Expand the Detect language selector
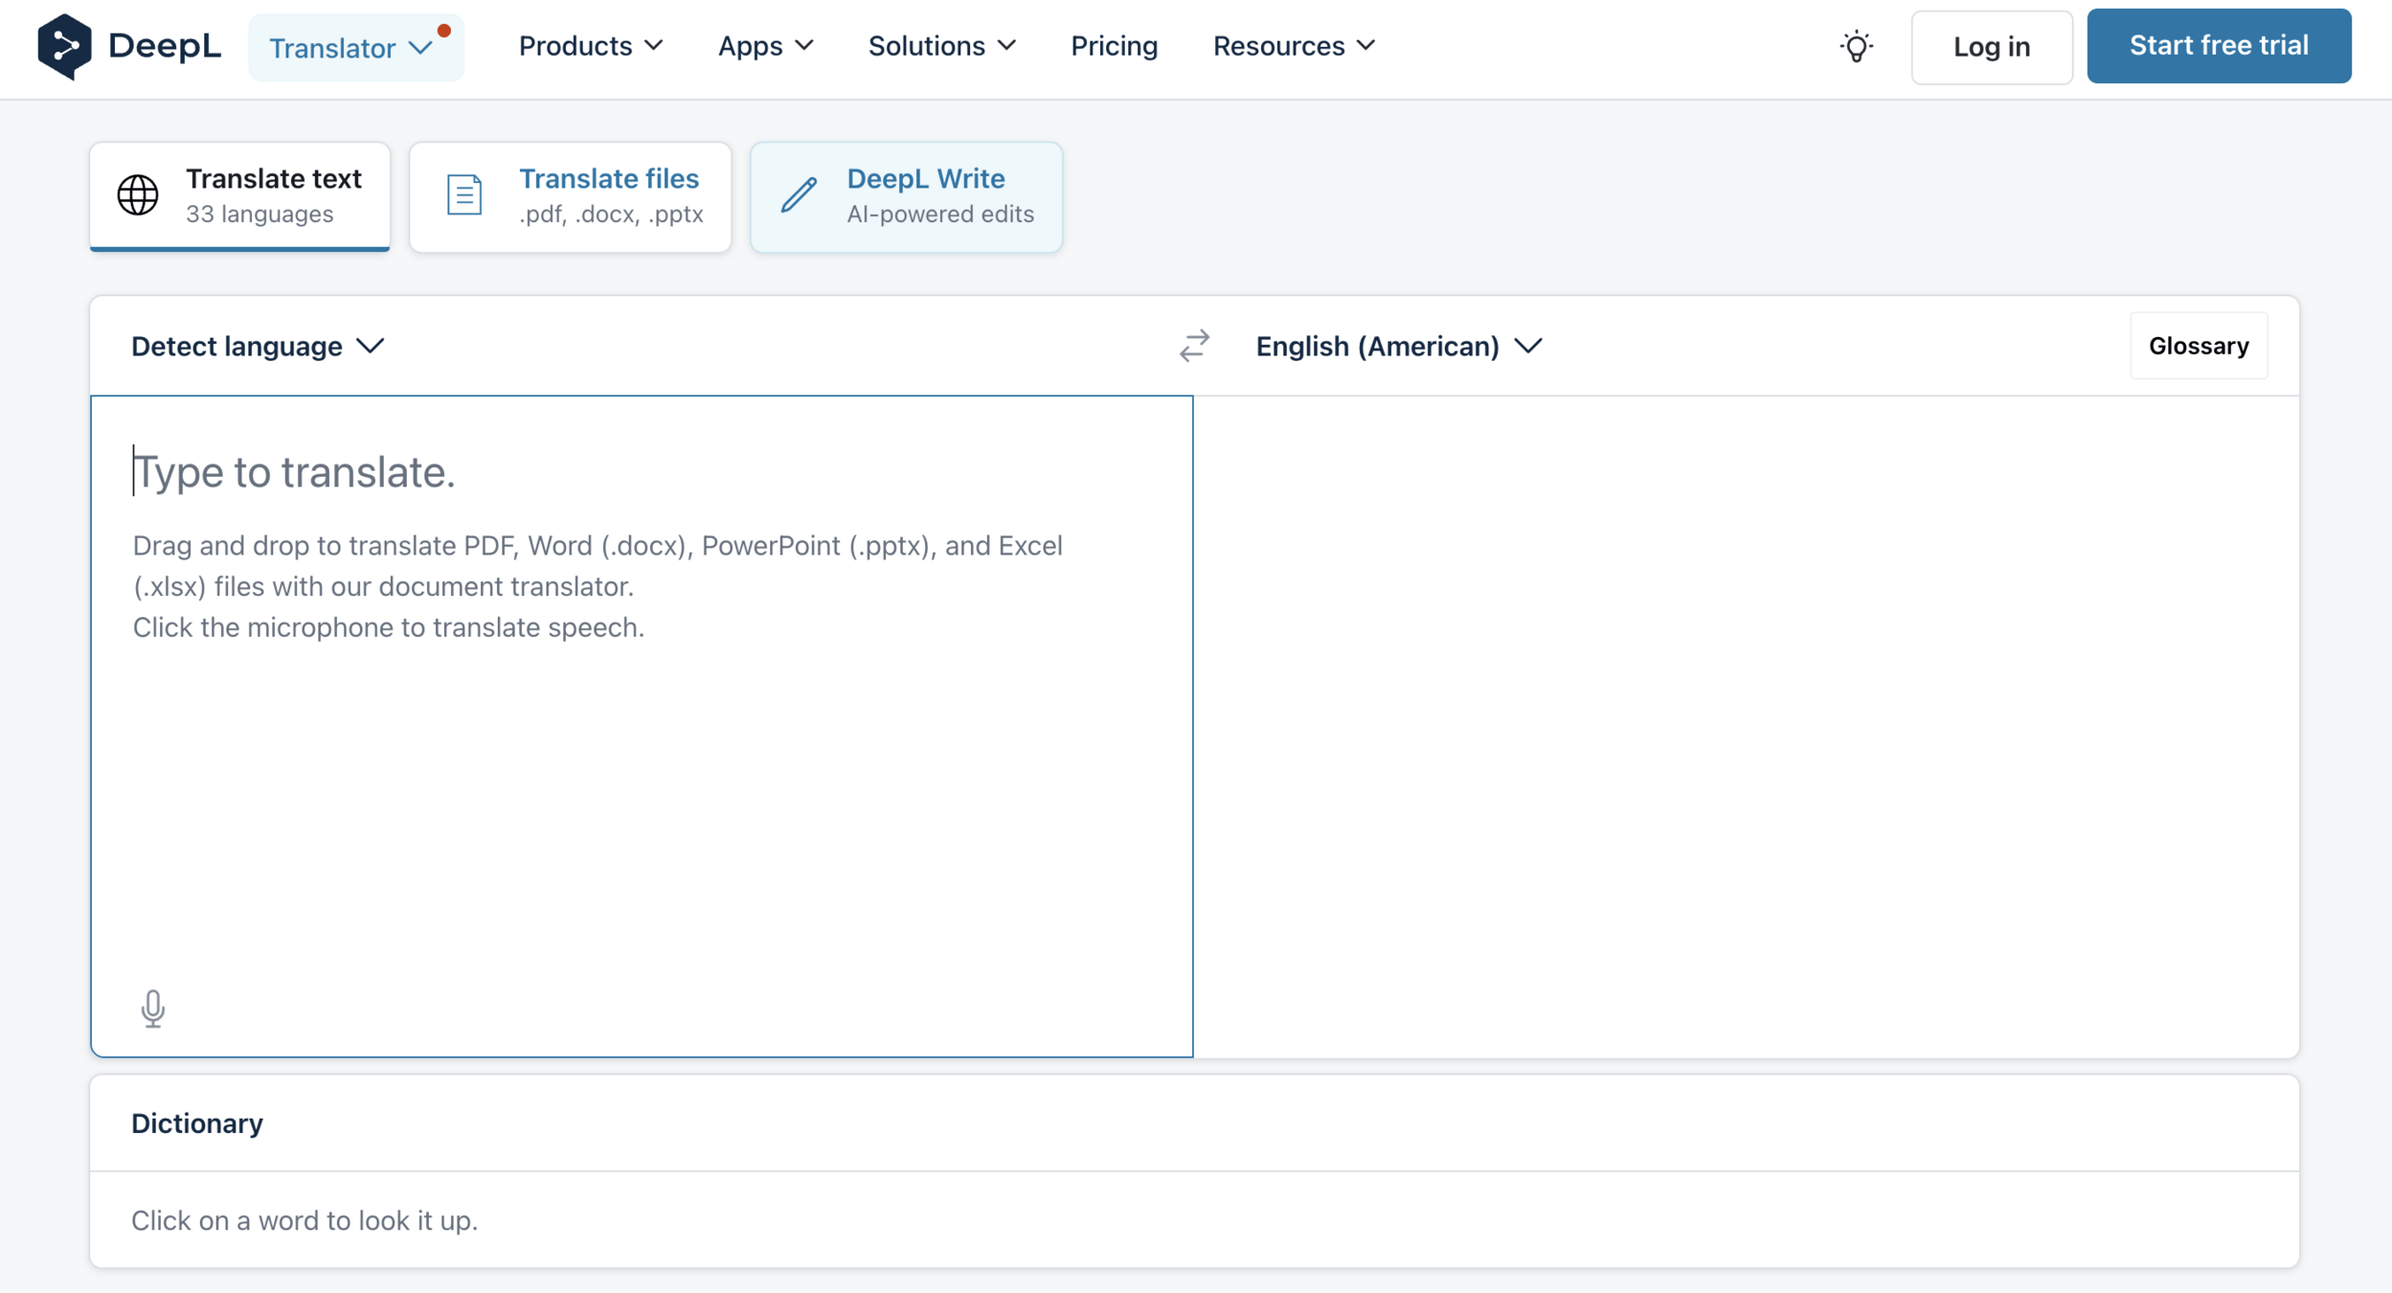This screenshot has height=1293, width=2392. 258,346
